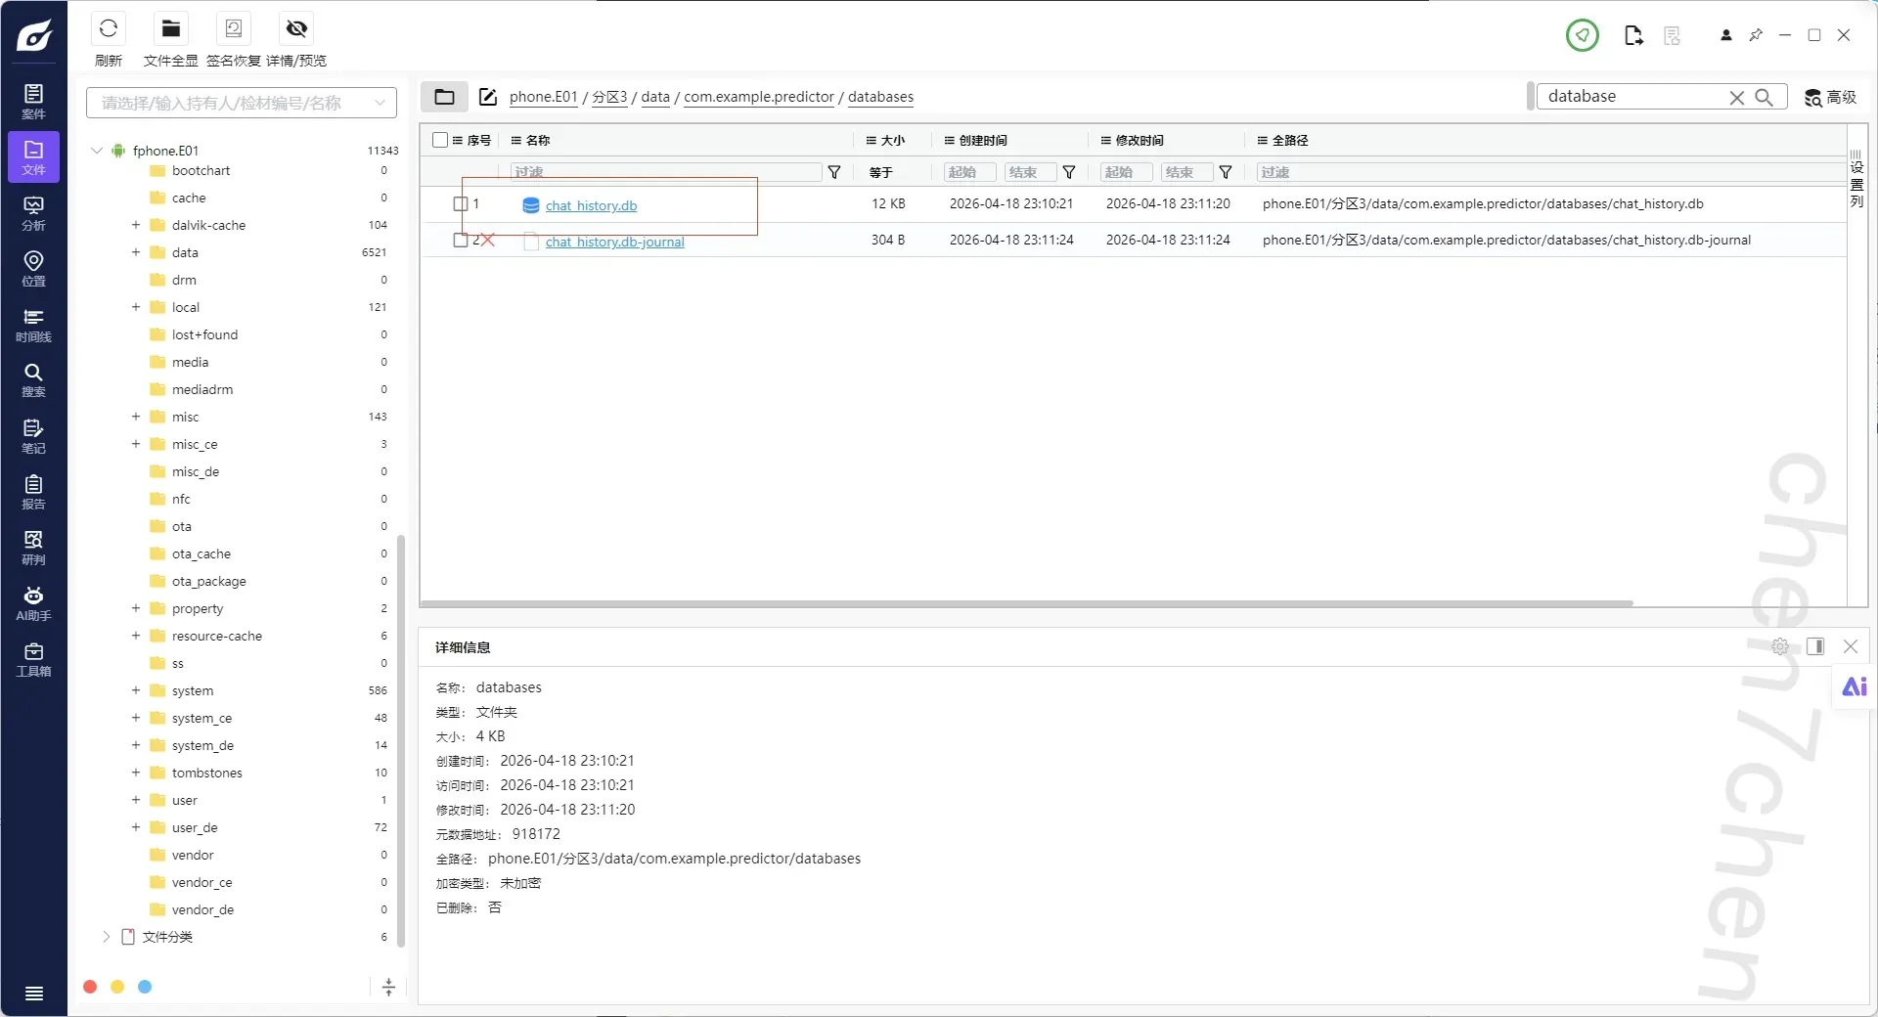Expand the local folder node

coord(136,307)
